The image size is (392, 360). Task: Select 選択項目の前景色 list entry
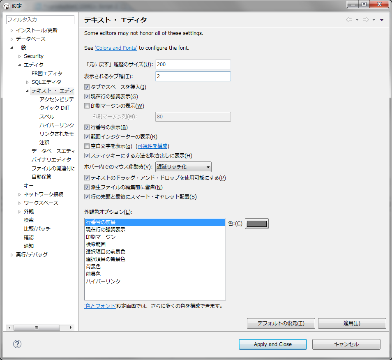pyautogui.click(x=155, y=252)
